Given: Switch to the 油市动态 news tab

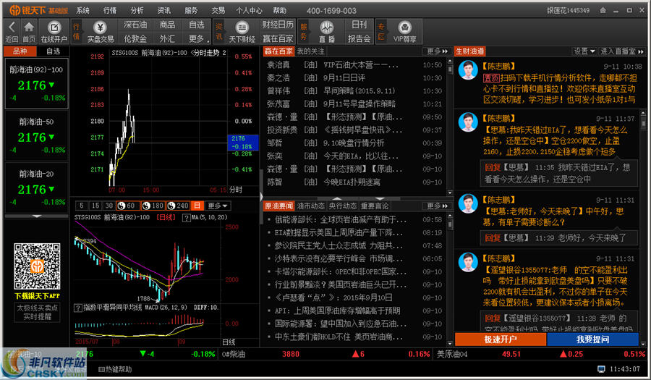Looking at the screenshot, I should click(x=311, y=206).
